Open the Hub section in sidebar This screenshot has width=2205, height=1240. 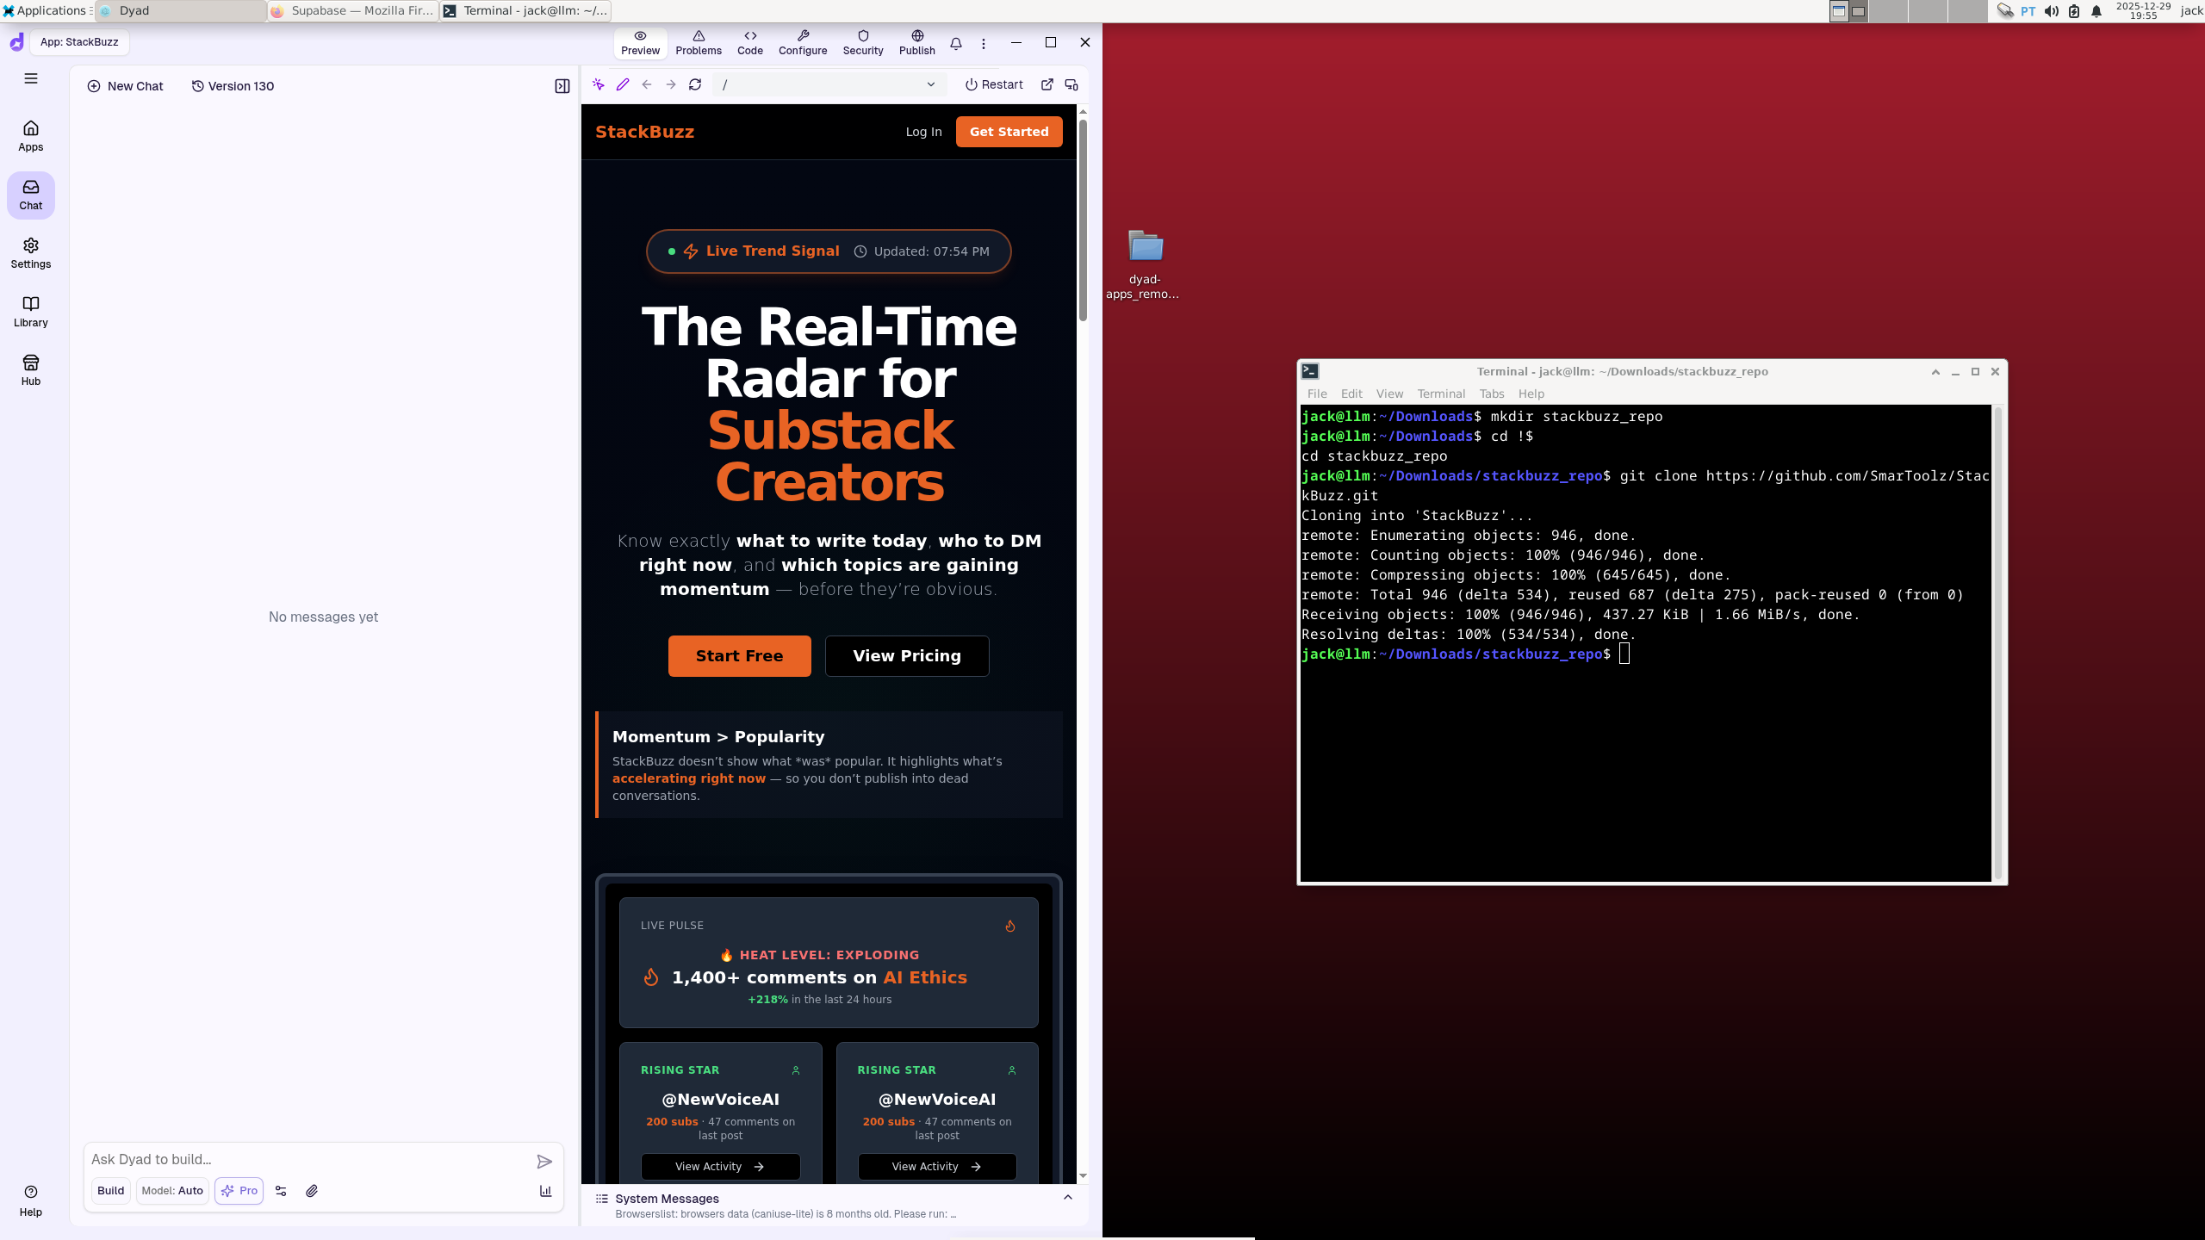pos(31,370)
